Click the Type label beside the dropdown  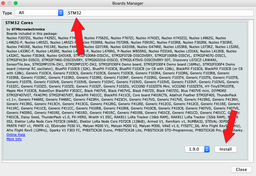click(7, 13)
